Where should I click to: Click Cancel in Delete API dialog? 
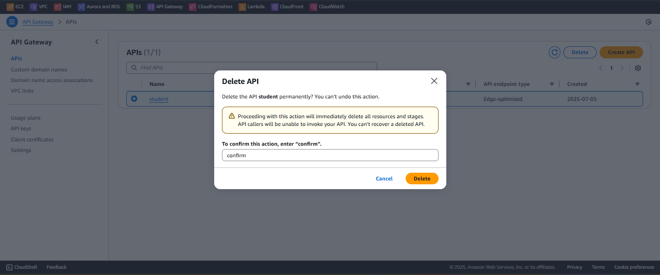click(x=384, y=179)
